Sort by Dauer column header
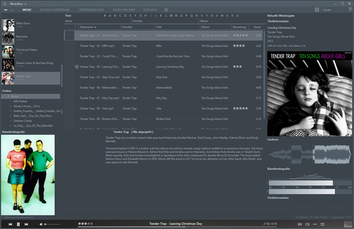Screen dimensions: 354x229 point(257,27)
